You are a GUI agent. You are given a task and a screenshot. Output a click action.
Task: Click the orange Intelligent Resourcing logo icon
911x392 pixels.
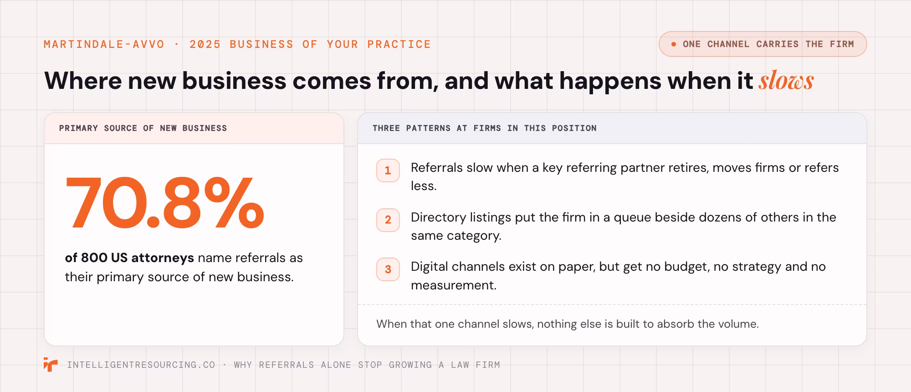pyautogui.click(x=51, y=365)
